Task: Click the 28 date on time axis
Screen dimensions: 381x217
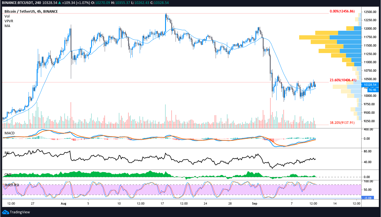Action: point(230,203)
